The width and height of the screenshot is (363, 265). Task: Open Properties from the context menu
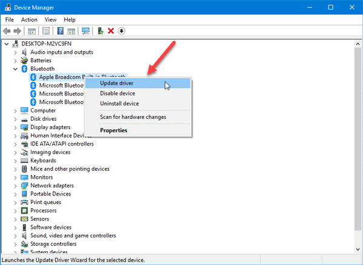pos(138,130)
